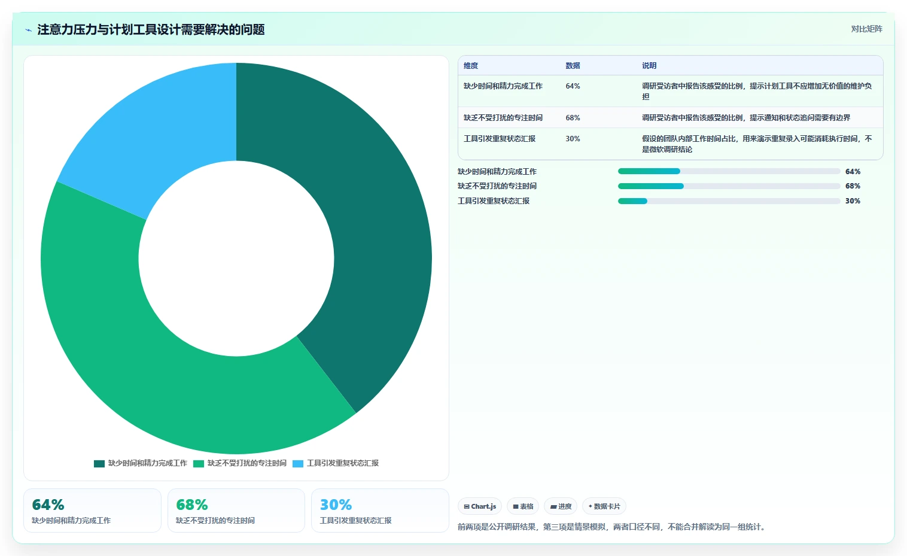This screenshot has width=907, height=556.
Task: Click progress label 缺乏不受打扰的专注时间
Action: [x=497, y=186]
